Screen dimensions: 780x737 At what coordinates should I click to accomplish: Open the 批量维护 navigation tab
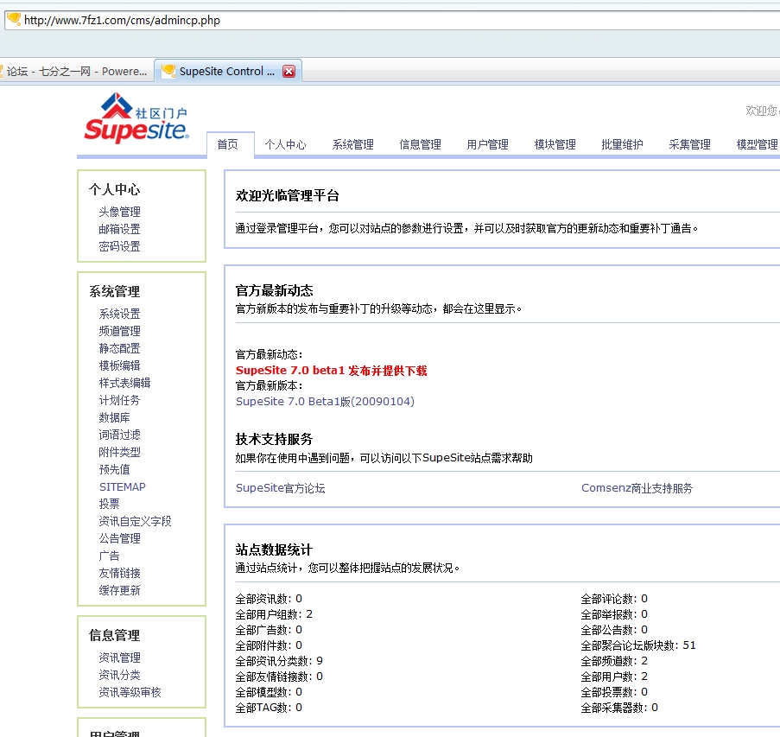[x=622, y=144]
